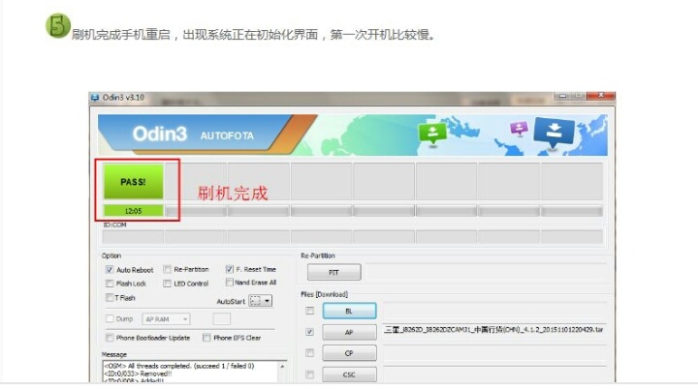Enable Nand Erase All option
Screen dimensions: 698x389
click(x=229, y=283)
